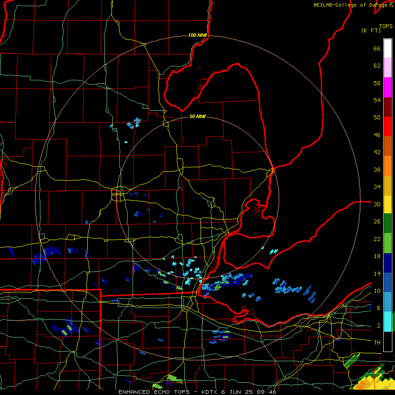Click the navy blue 18 kft swatch

pos(388,263)
